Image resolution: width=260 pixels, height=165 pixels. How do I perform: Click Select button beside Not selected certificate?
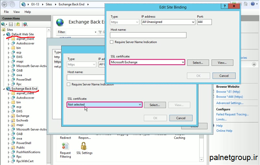[155, 105]
